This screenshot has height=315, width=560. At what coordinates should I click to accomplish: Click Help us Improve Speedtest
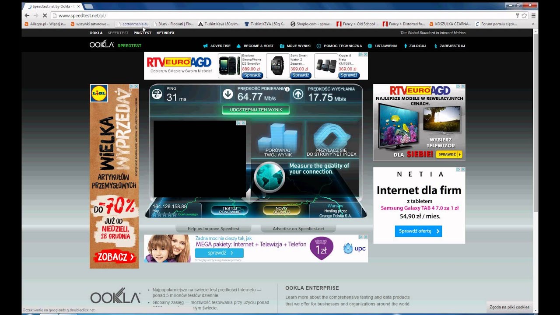[x=213, y=228]
